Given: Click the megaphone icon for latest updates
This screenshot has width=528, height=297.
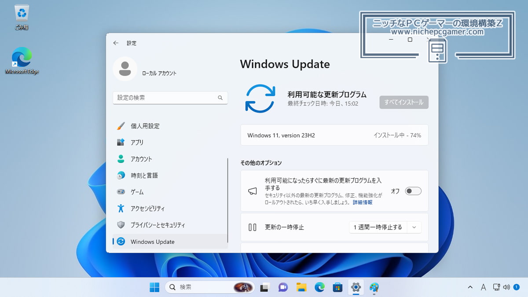Looking at the screenshot, I should pos(253,191).
